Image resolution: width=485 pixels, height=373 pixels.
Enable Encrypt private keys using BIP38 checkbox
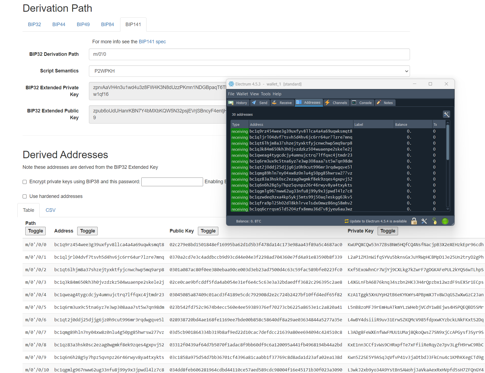point(24,182)
